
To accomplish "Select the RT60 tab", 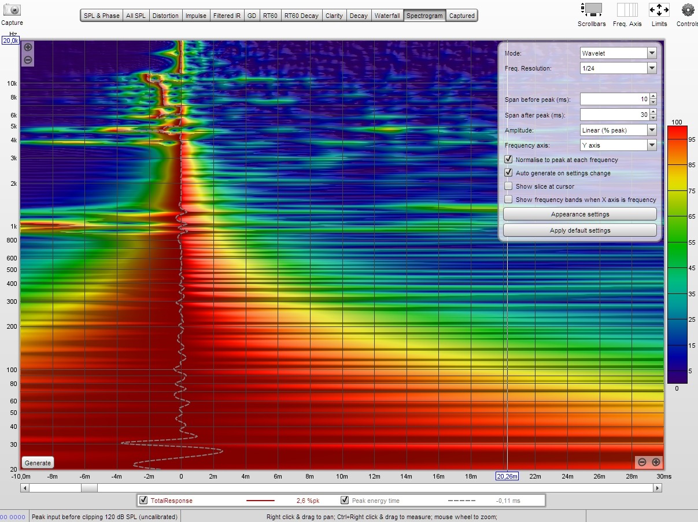I will pos(271,16).
